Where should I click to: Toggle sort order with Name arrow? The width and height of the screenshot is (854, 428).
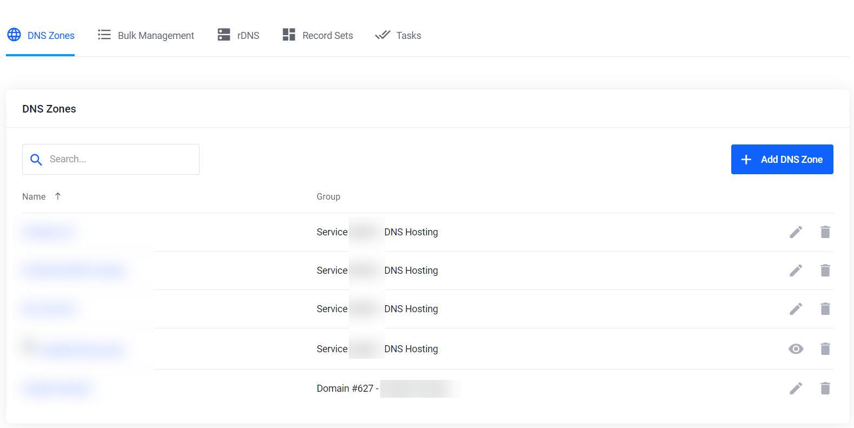click(58, 196)
